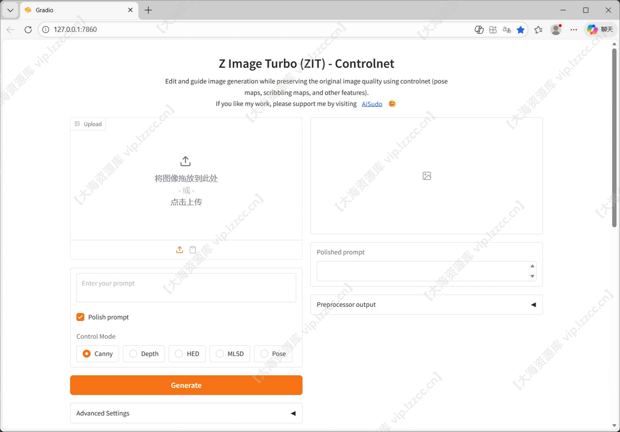Click the Polished prompt scroll up arrow
The width and height of the screenshot is (620, 432).
pos(532,266)
